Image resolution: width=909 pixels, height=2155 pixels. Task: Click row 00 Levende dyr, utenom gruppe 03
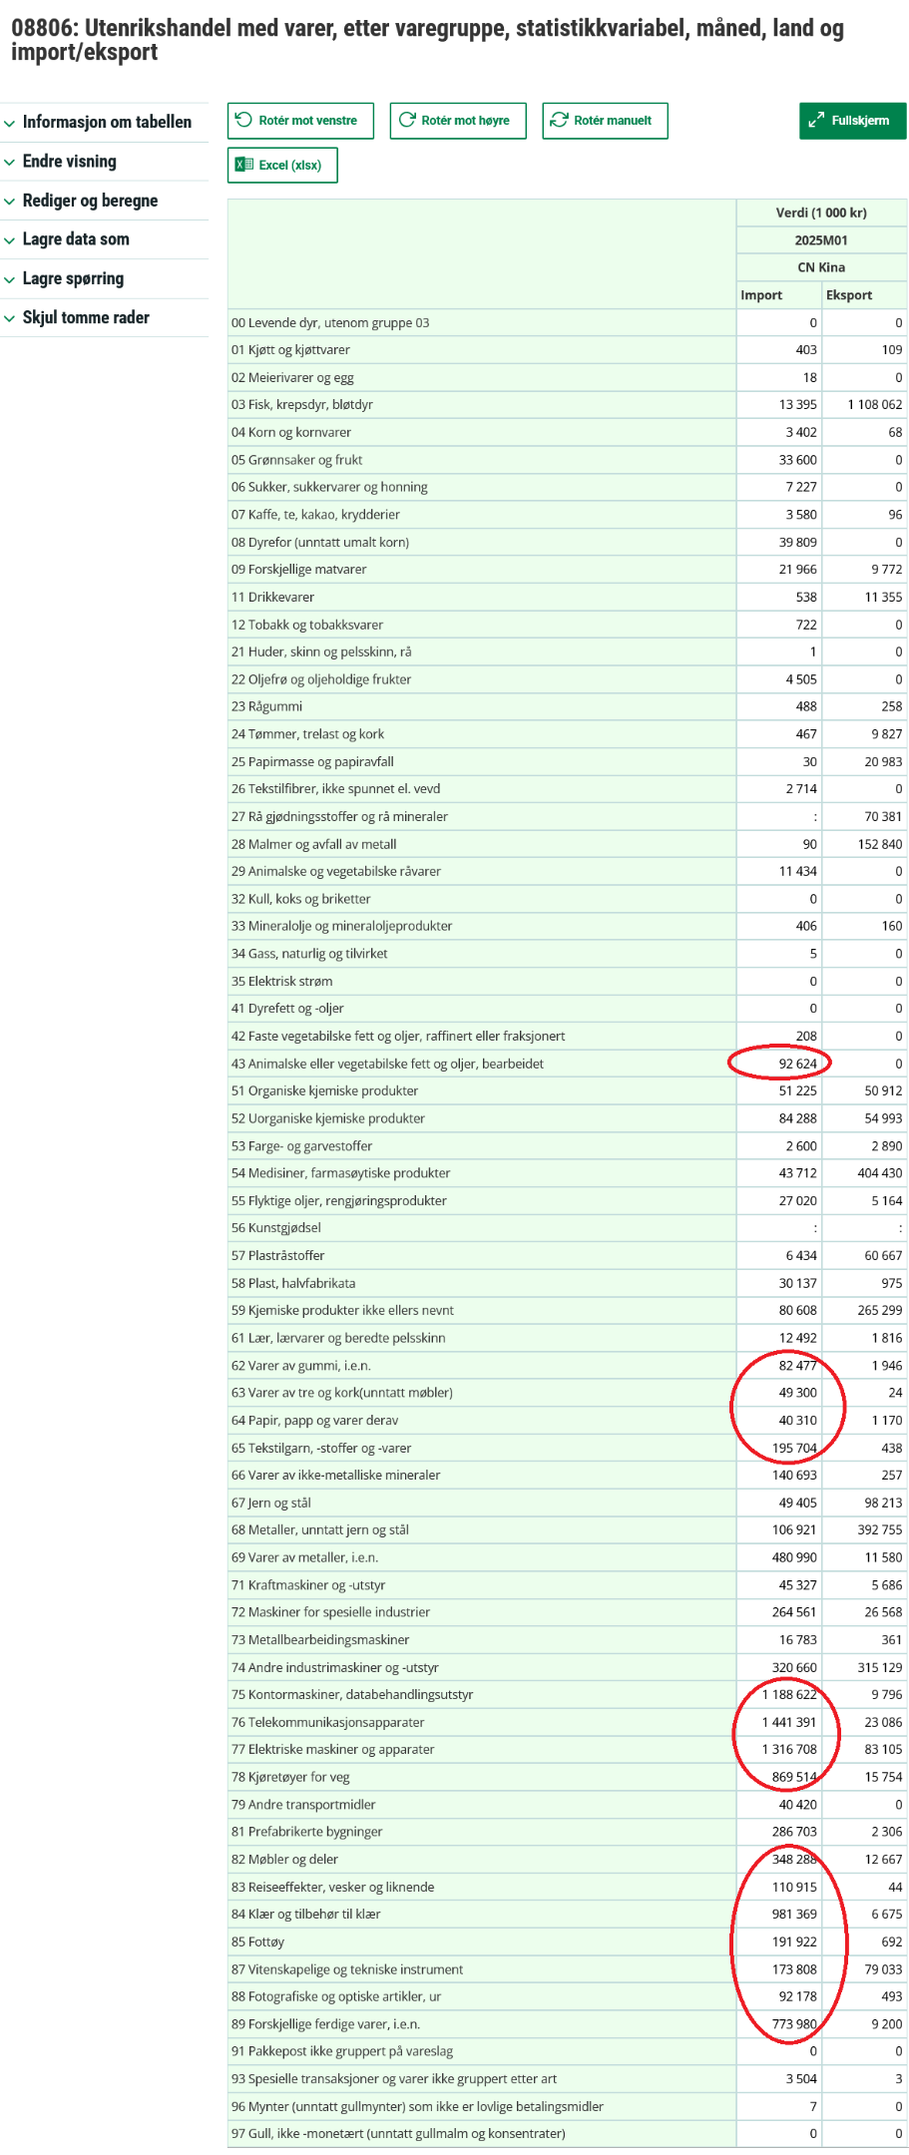coord(482,323)
